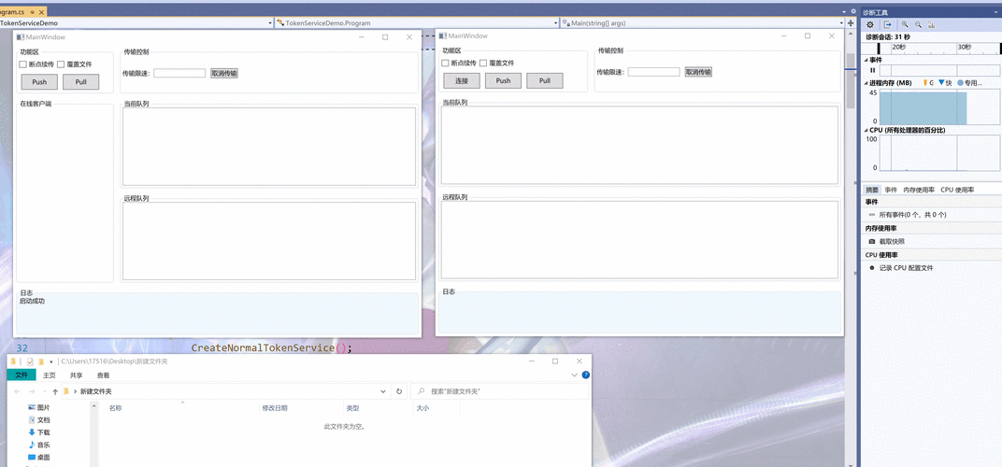1002x467 pixels.
Task: Click the File Explorer help icon
Action: click(x=586, y=375)
